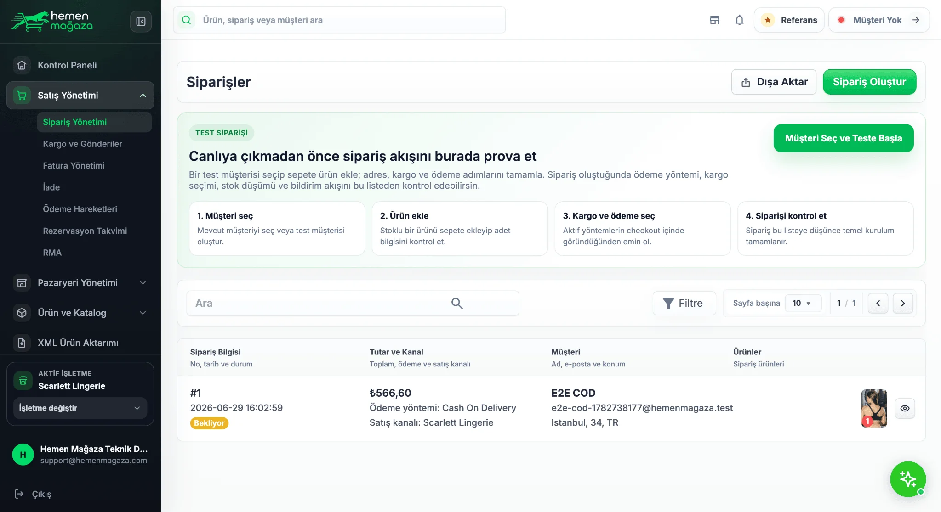Click the Bekliyor status badge
The height and width of the screenshot is (512, 941).
coord(209,423)
